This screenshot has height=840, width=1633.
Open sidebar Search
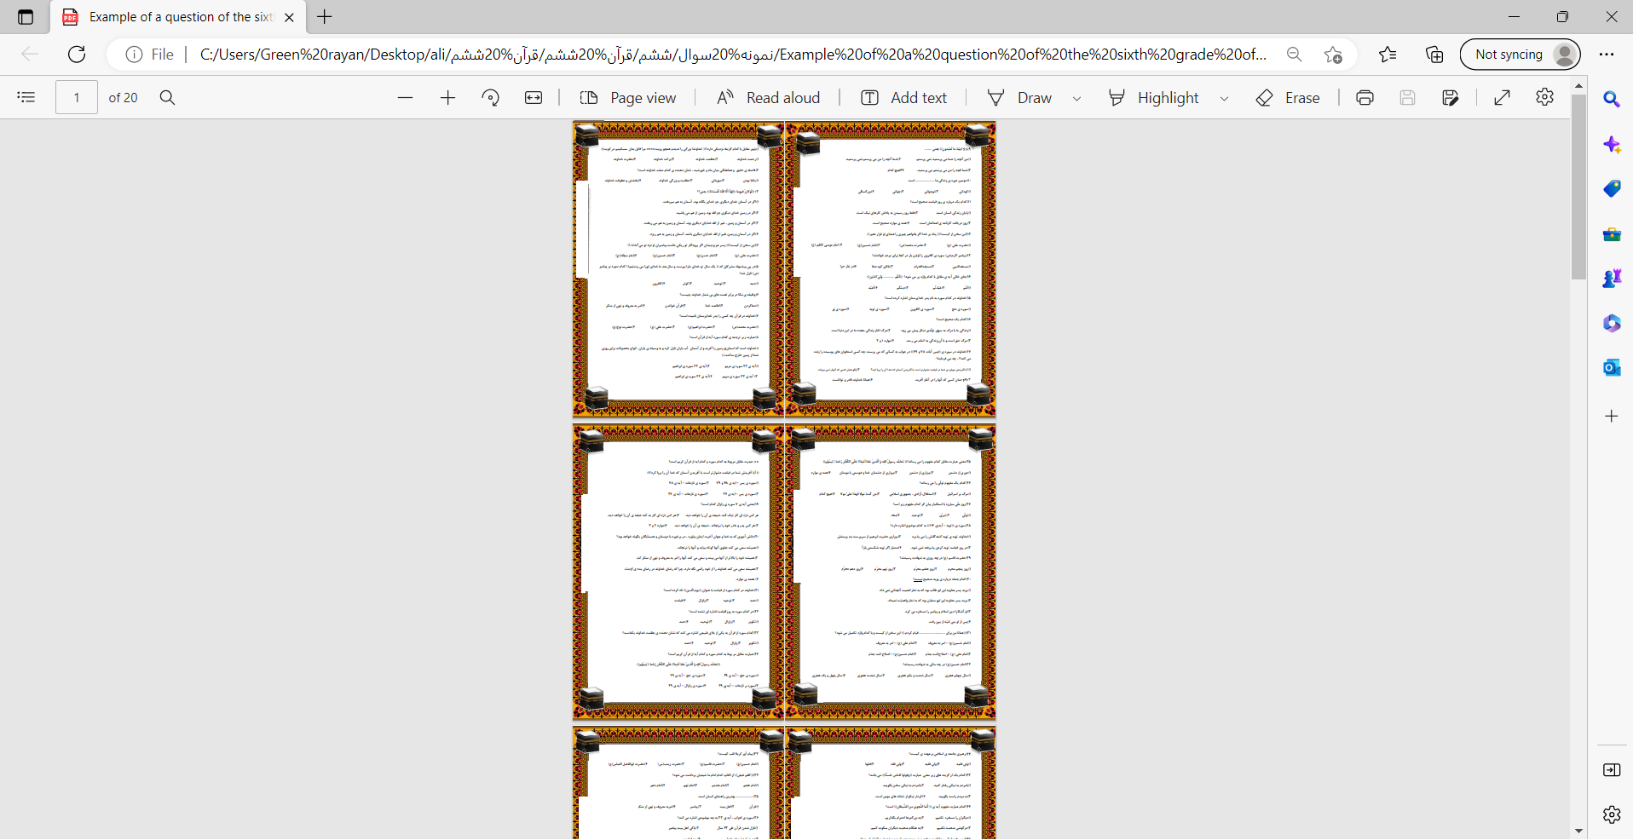[x=1611, y=99]
